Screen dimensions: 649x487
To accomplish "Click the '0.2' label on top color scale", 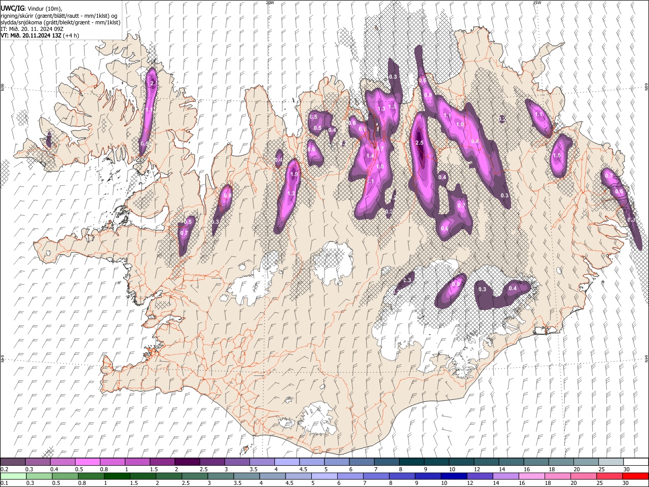I will 4,469.
